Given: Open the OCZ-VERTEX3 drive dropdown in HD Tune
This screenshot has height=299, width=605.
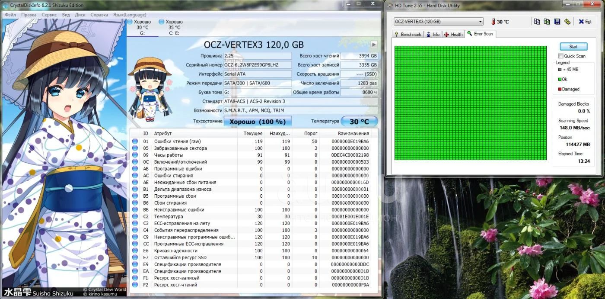Looking at the screenshot, I should tap(438, 22).
